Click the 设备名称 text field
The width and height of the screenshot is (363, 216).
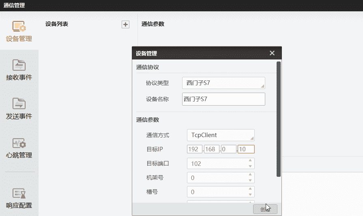point(223,99)
